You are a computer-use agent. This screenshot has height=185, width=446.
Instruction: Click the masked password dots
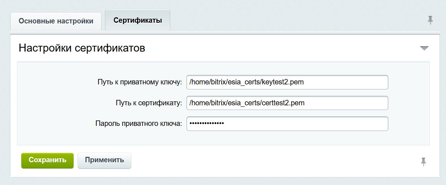(x=207, y=124)
